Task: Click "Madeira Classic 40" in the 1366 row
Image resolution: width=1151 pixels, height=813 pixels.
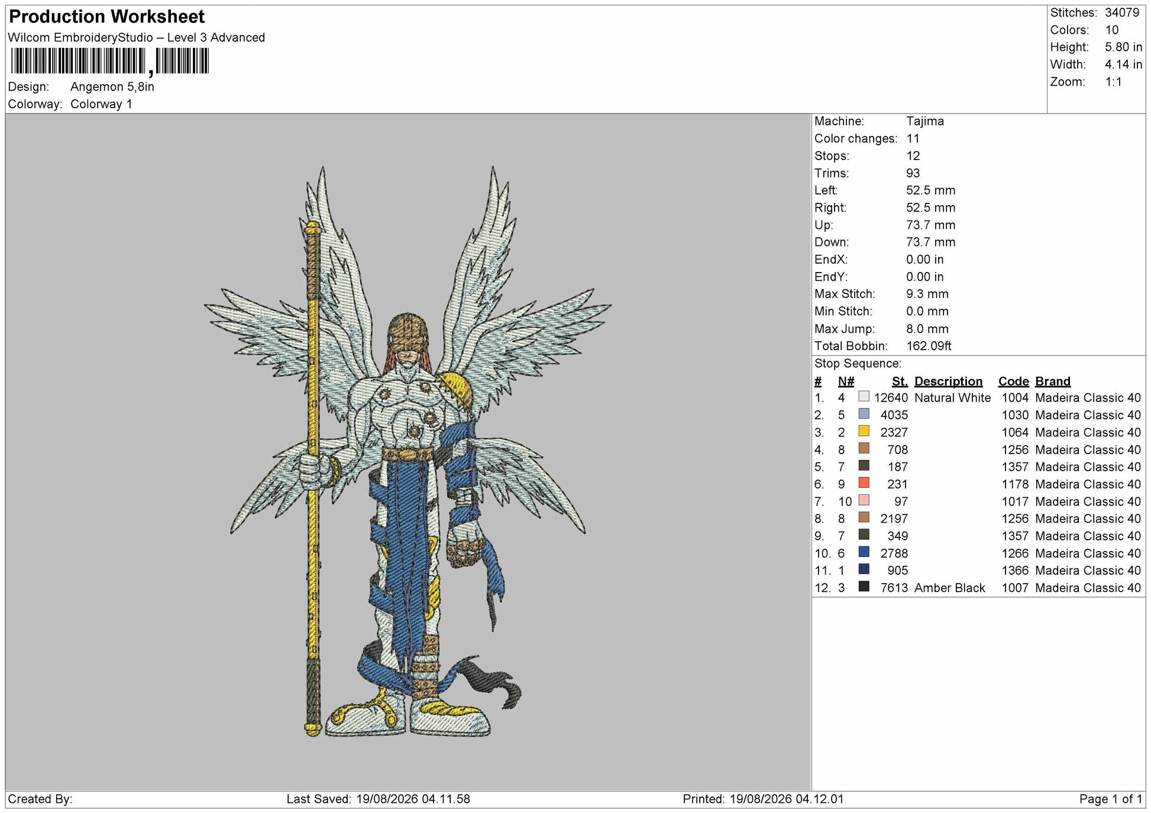Action: 1088,571
